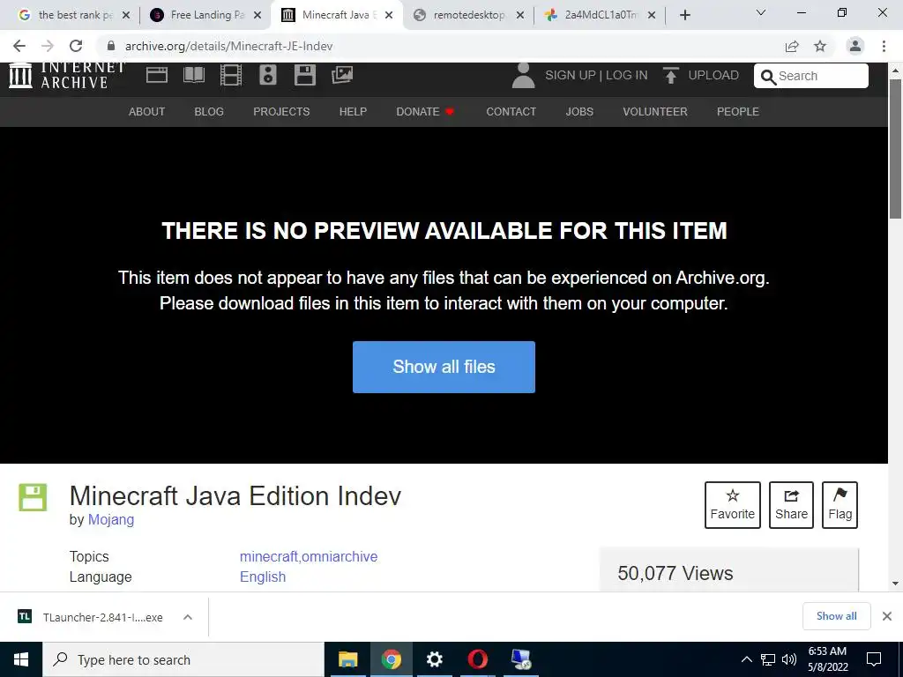Click the Windows 'Type here to search' box
The width and height of the screenshot is (903, 677).
point(183,659)
